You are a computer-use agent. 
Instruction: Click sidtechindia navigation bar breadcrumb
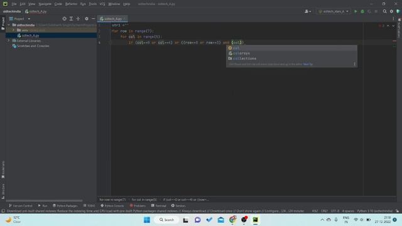point(12,11)
